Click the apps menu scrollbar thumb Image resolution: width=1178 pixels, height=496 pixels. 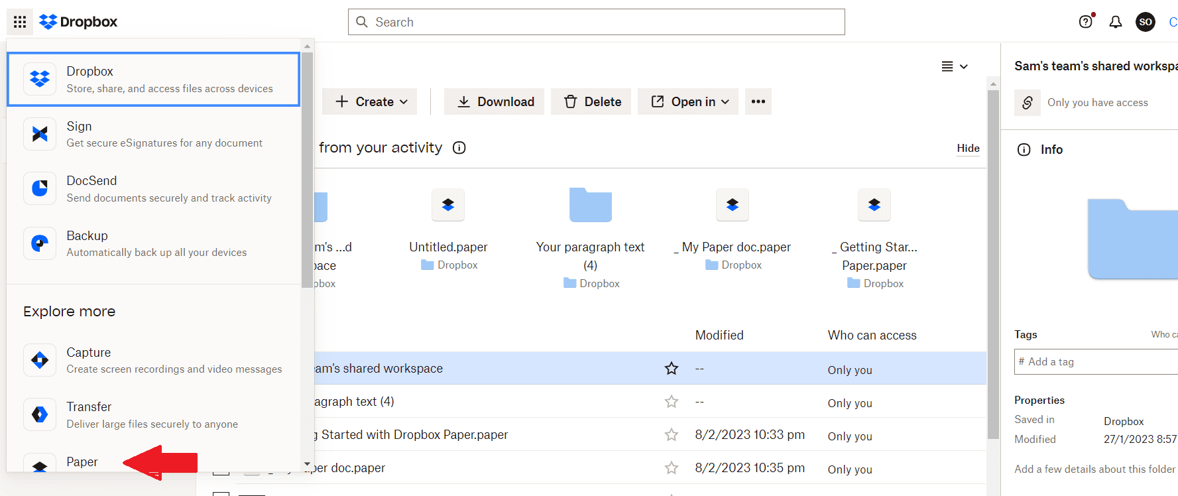pos(307,169)
